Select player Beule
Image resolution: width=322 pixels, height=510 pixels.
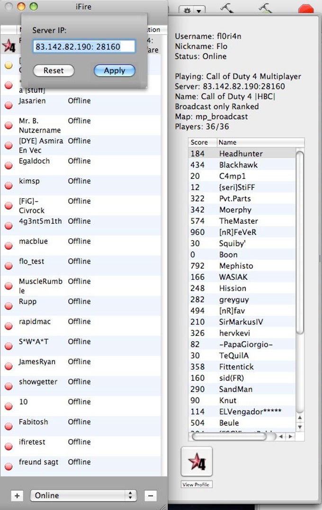[242, 423]
